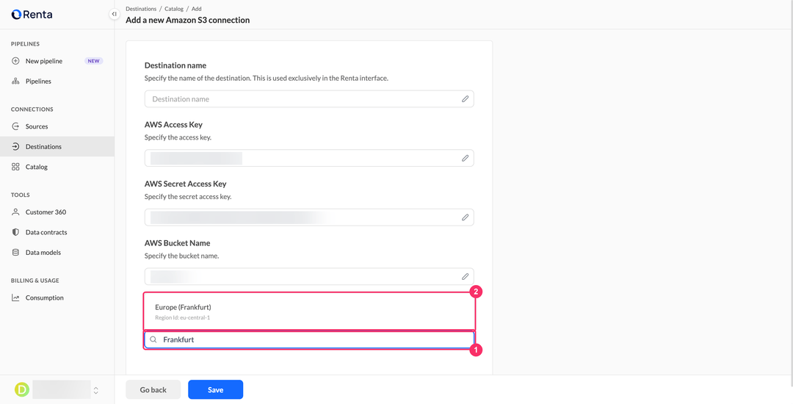Go to Sources in sidebar
Image resolution: width=793 pixels, height=404 pixels.
point(57,126)
